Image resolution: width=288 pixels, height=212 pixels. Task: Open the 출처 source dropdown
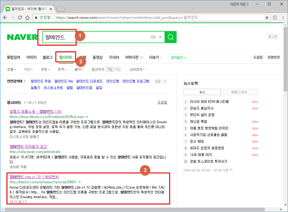[79, 69]
